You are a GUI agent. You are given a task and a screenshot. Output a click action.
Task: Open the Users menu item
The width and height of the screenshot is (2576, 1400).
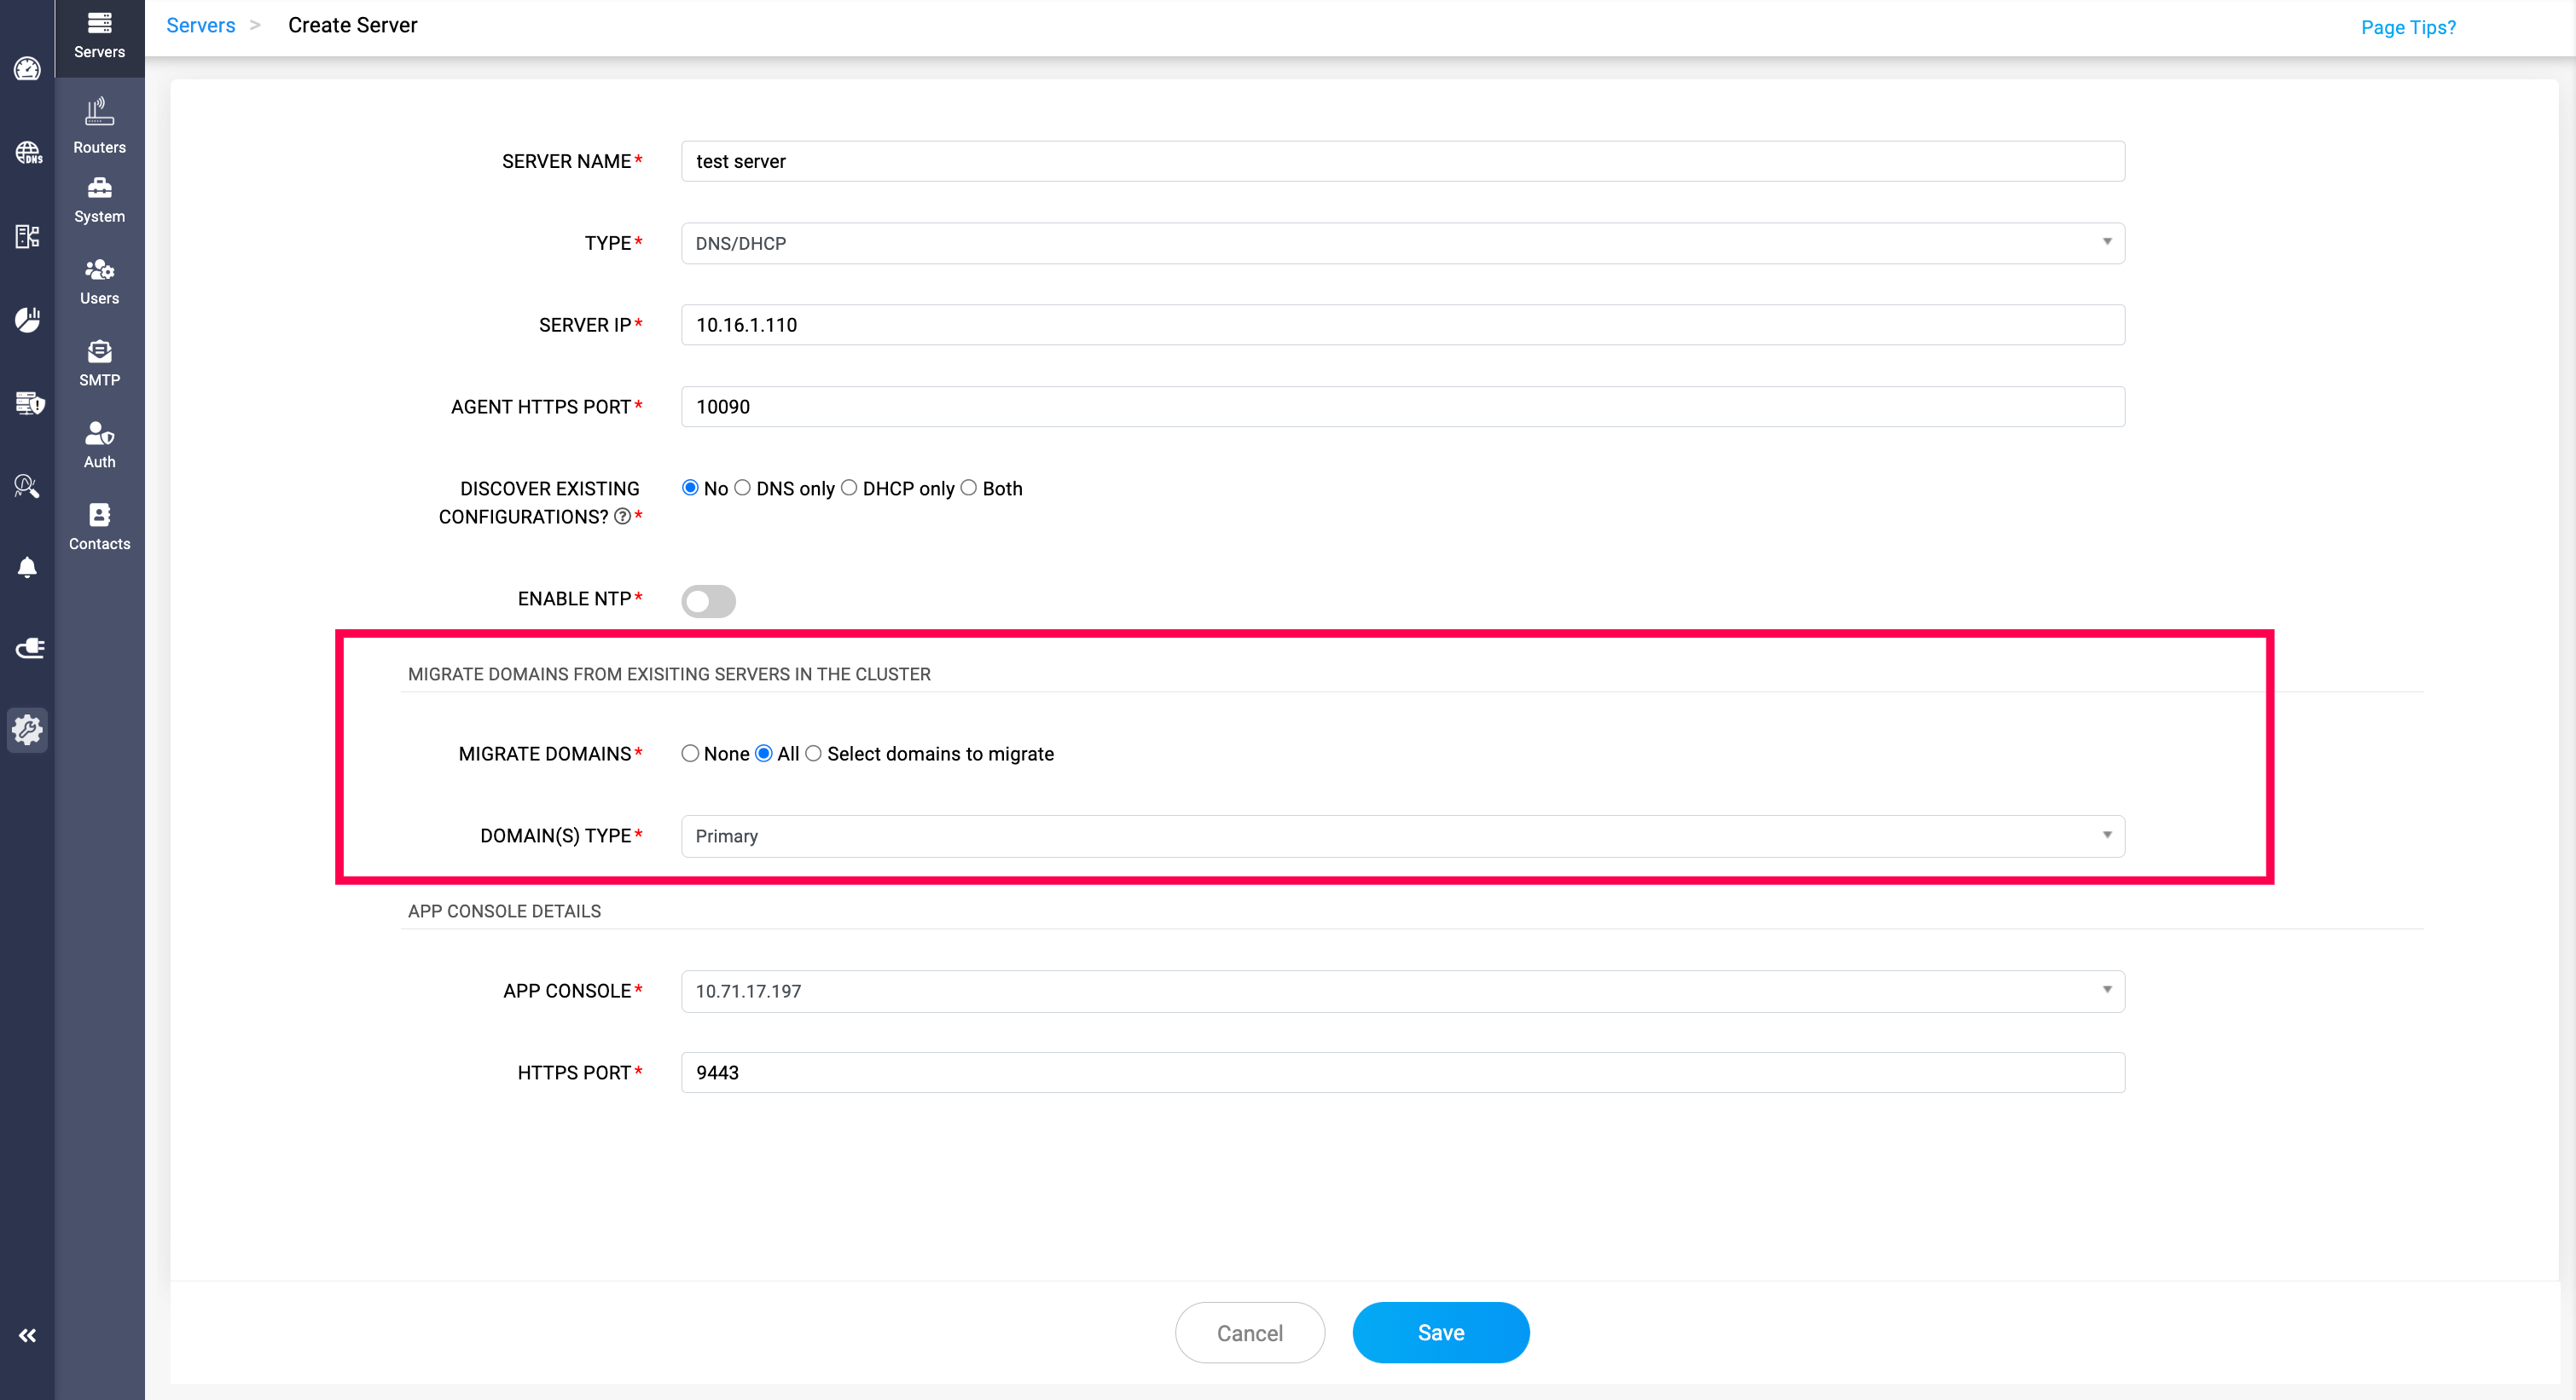coord(99,281)
